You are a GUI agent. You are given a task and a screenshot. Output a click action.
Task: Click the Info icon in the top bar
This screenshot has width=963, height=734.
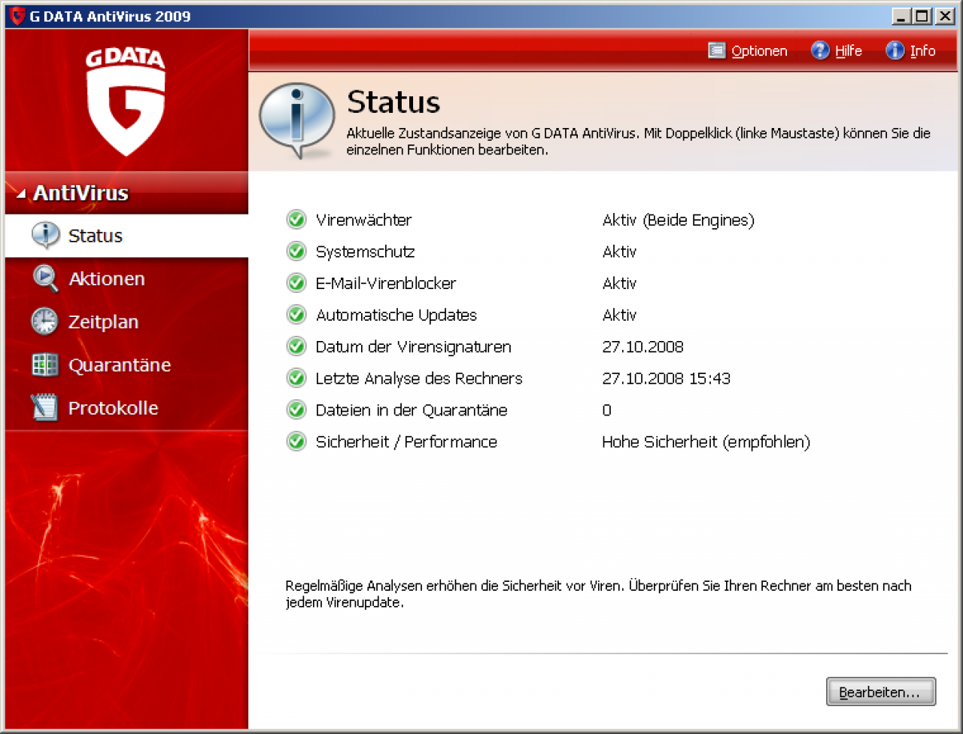click(895, 50)
